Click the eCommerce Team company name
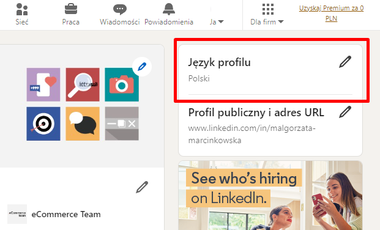Viewport: 380px width, 230px height. [66, 214]
